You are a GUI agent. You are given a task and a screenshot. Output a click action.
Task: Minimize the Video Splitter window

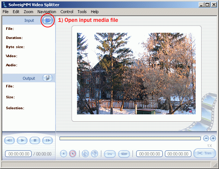click(201, 5)
